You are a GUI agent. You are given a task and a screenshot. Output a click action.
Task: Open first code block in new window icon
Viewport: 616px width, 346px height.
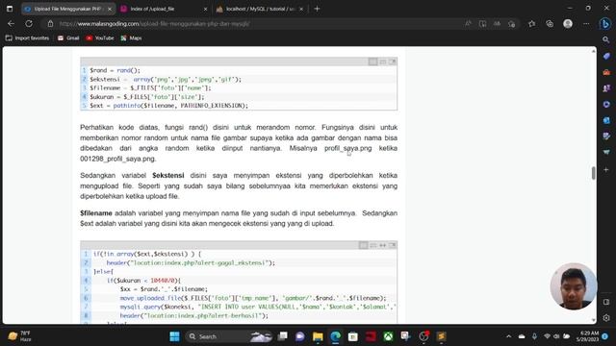[x=392, y=62]
